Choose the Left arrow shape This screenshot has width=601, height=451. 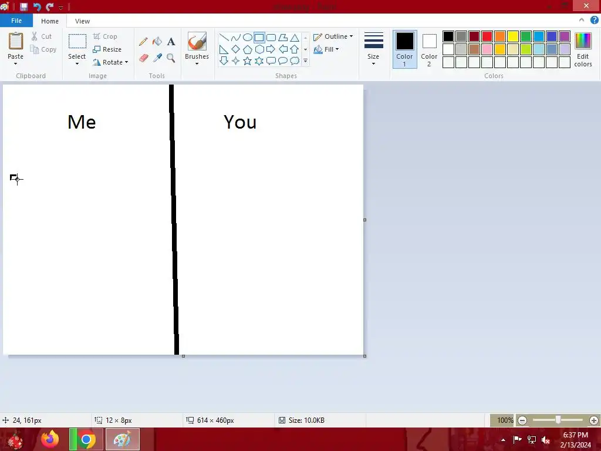tap(283, 49)
